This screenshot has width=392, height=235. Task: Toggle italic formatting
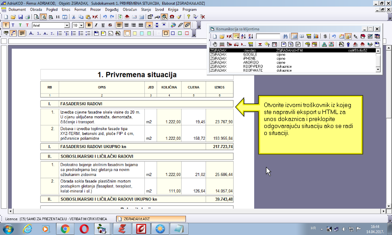pyautogui.click(x=96, y=25)
